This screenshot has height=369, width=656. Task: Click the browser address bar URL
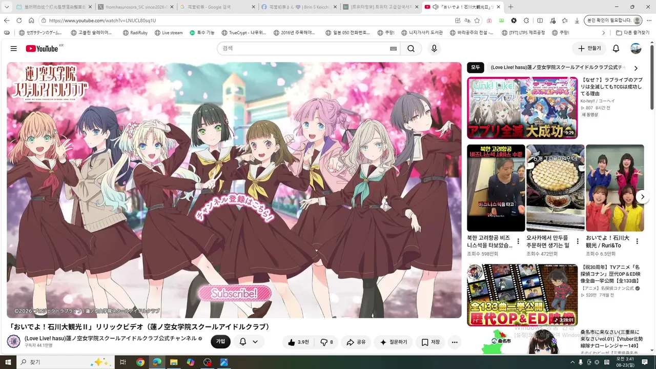pyautogui.click(x=102, y=20)
